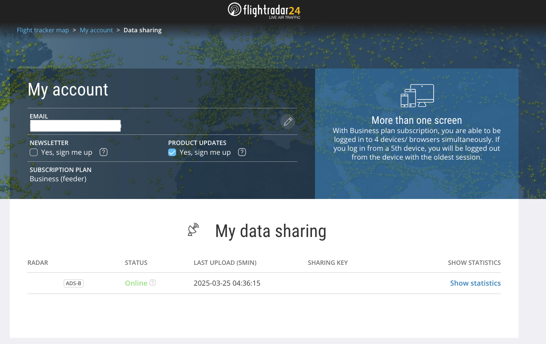Screen dimensions: 546x344
Task: Click the multi-device screens icon
Action: (x=417, y=96)
